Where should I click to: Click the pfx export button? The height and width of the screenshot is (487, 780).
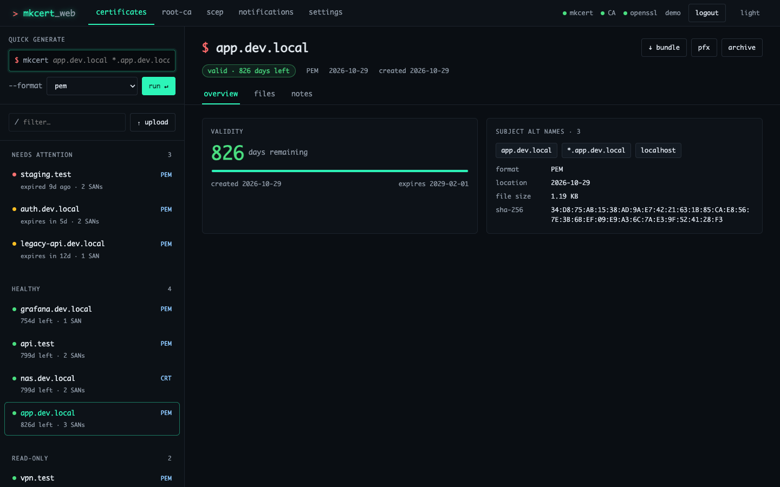click(704, 48)
